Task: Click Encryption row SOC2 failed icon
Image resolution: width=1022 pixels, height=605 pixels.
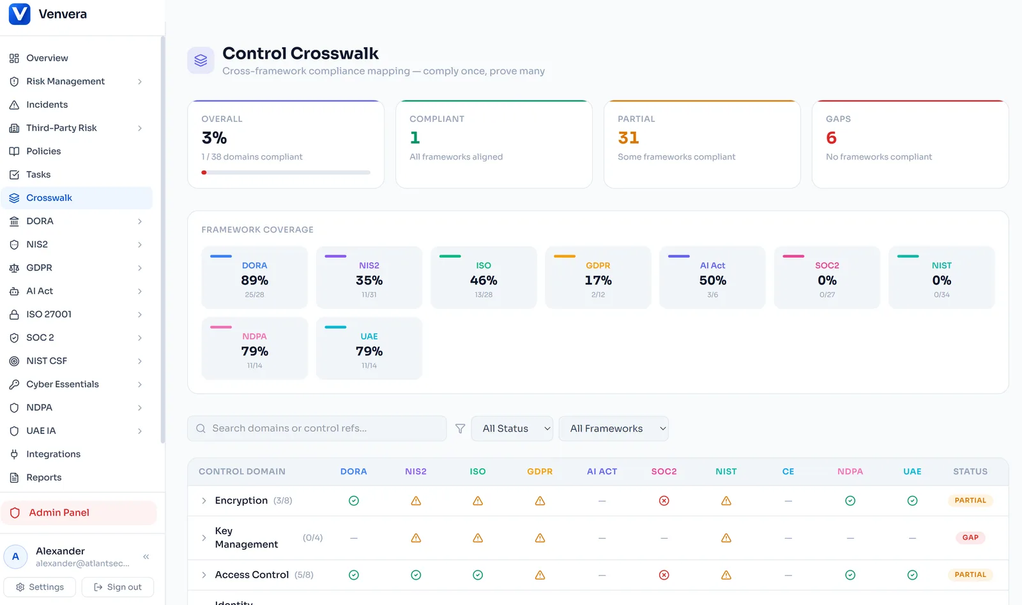Action: tap(664, 501)
